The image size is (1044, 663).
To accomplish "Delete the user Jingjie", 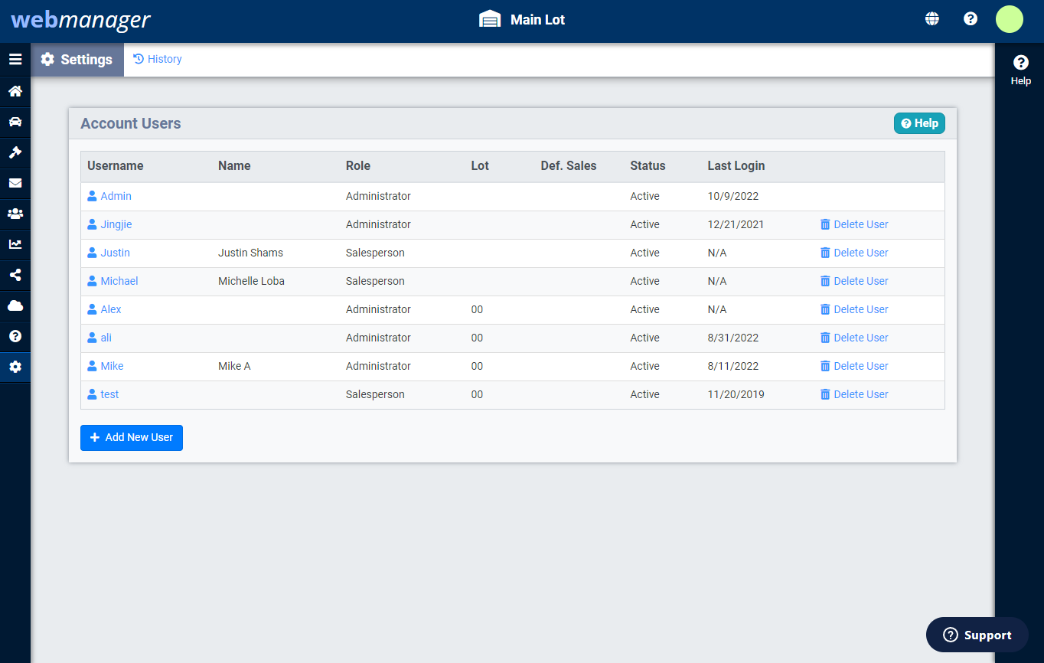I will coord(854,225).
